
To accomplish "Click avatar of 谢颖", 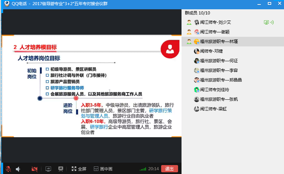I will coord(196,32).
